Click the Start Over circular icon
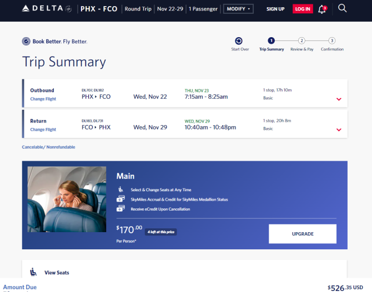This screenshot has width=372, height=292. (x=239, y=40)
